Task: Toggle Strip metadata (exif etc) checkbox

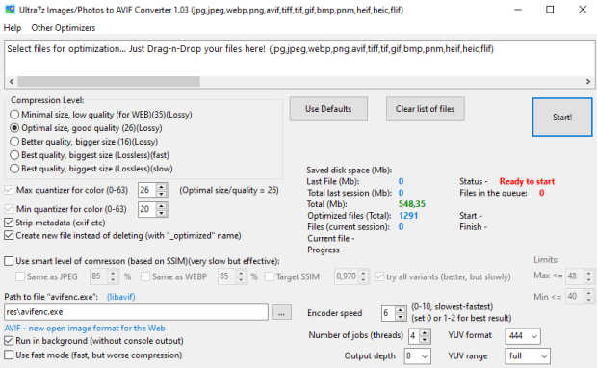Action: point(55,223)
